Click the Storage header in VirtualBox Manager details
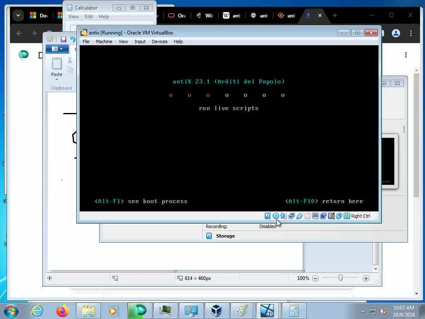Image resolution: width=425 pixels, height=319 pixels. pos(225,236)
